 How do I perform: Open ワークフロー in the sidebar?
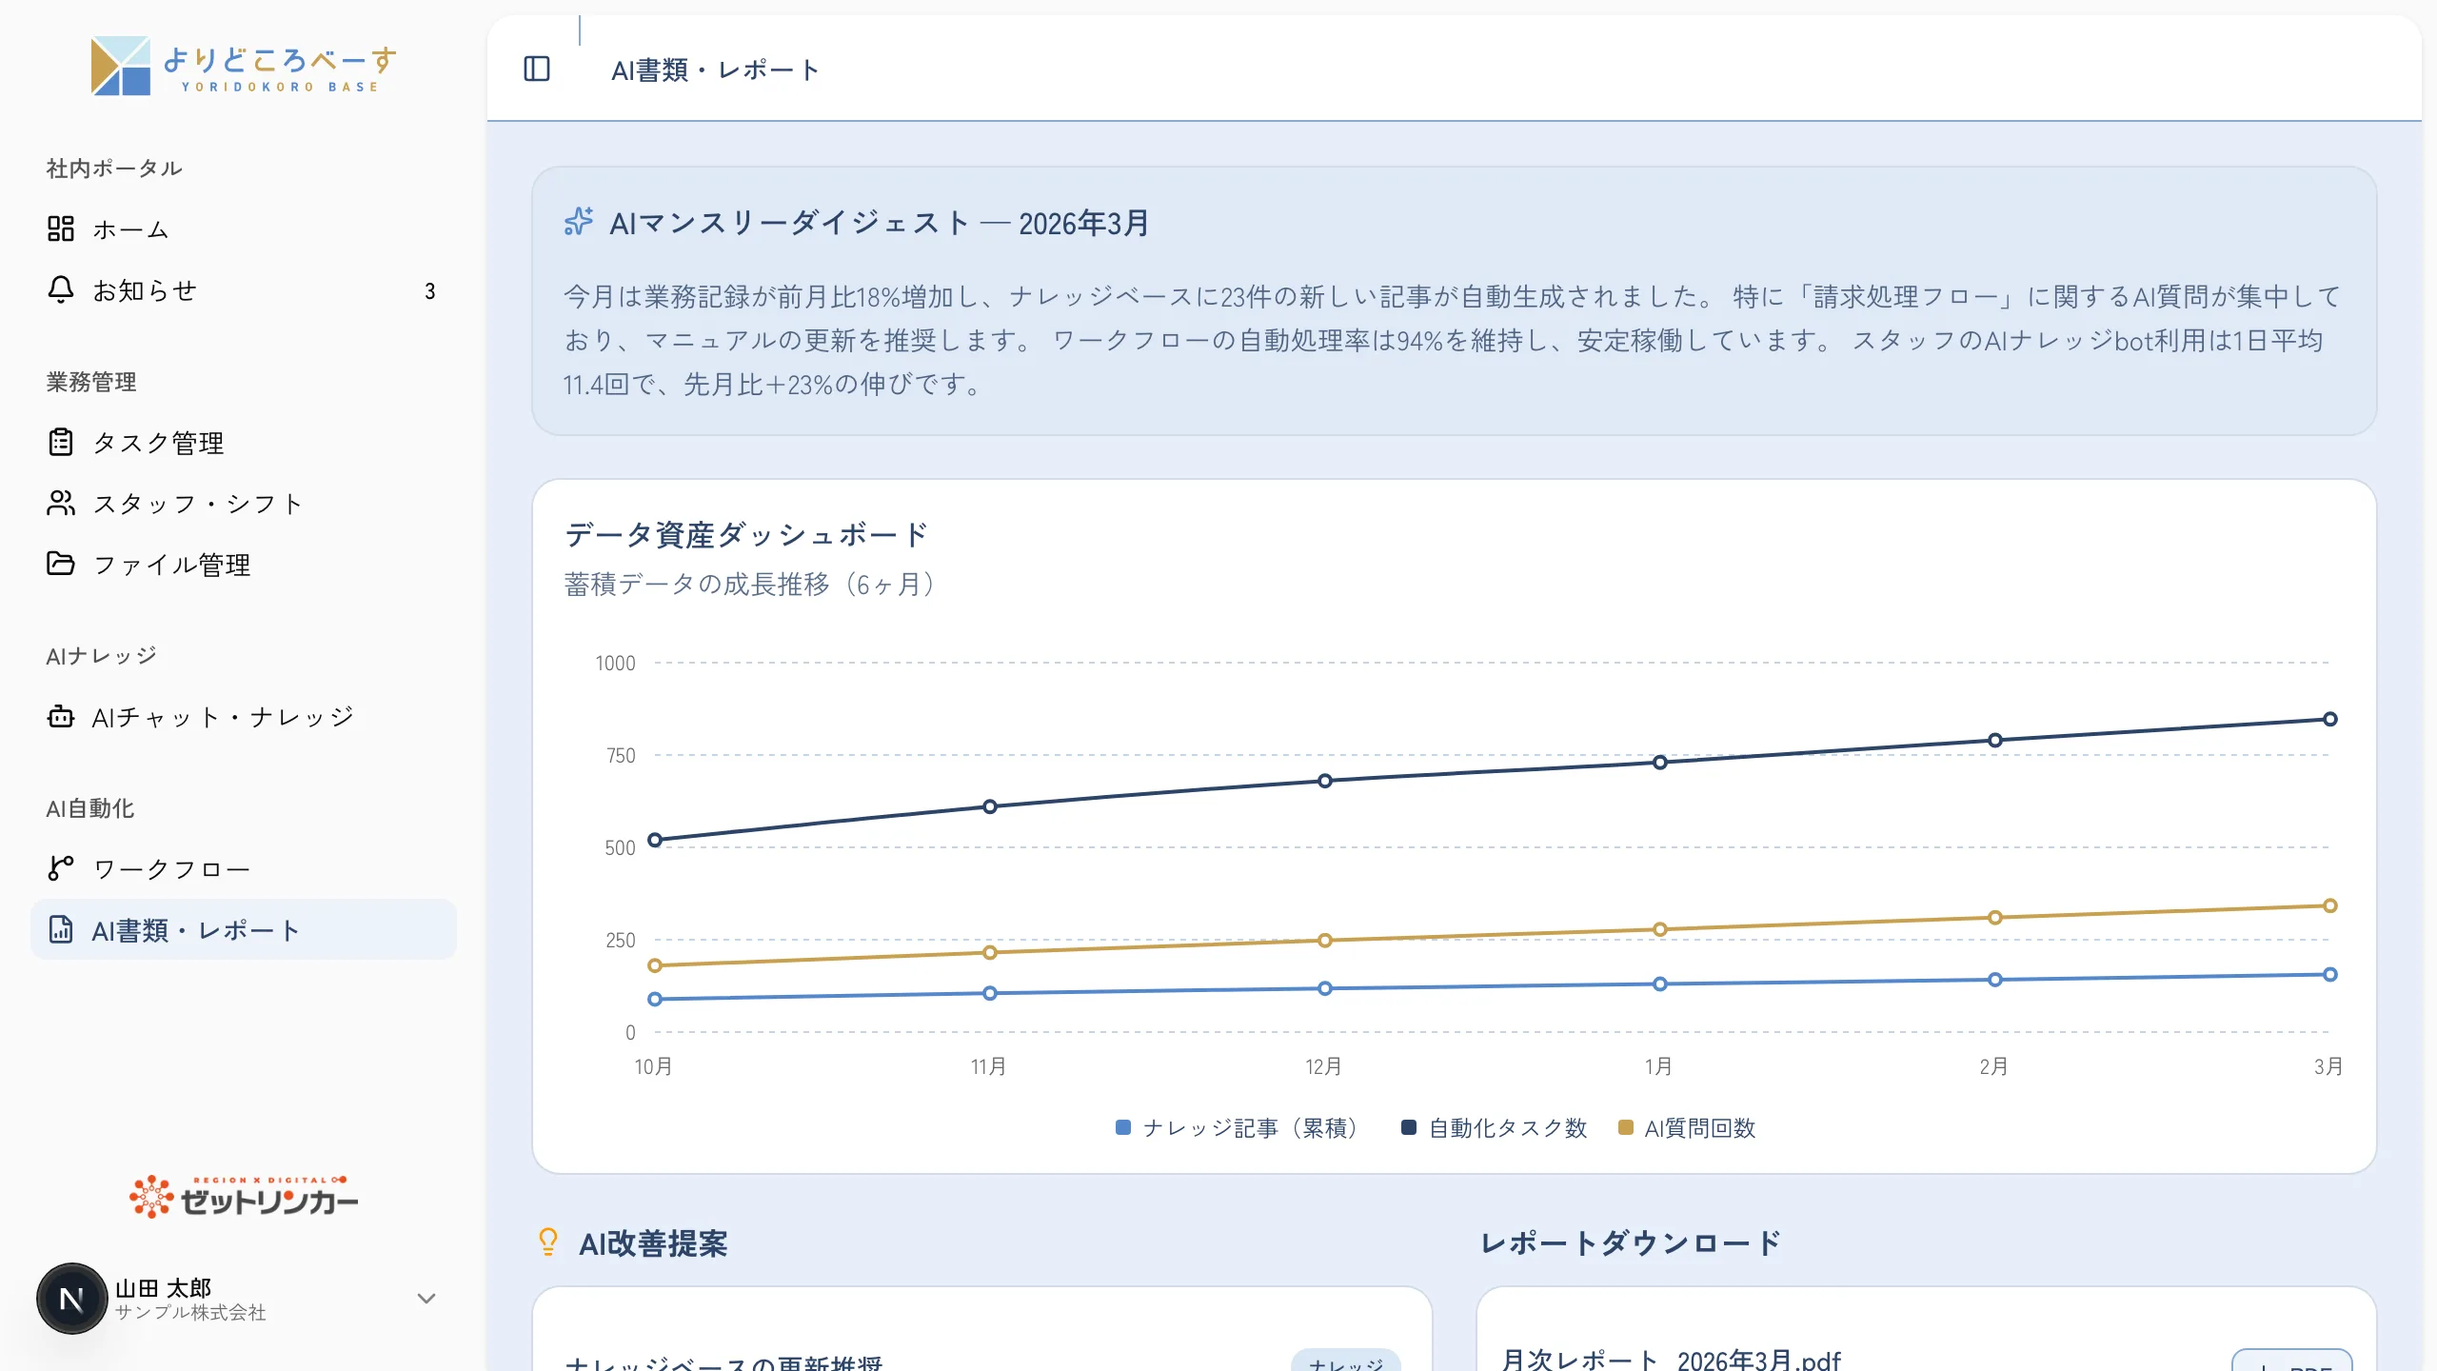(x=244, y=868)
